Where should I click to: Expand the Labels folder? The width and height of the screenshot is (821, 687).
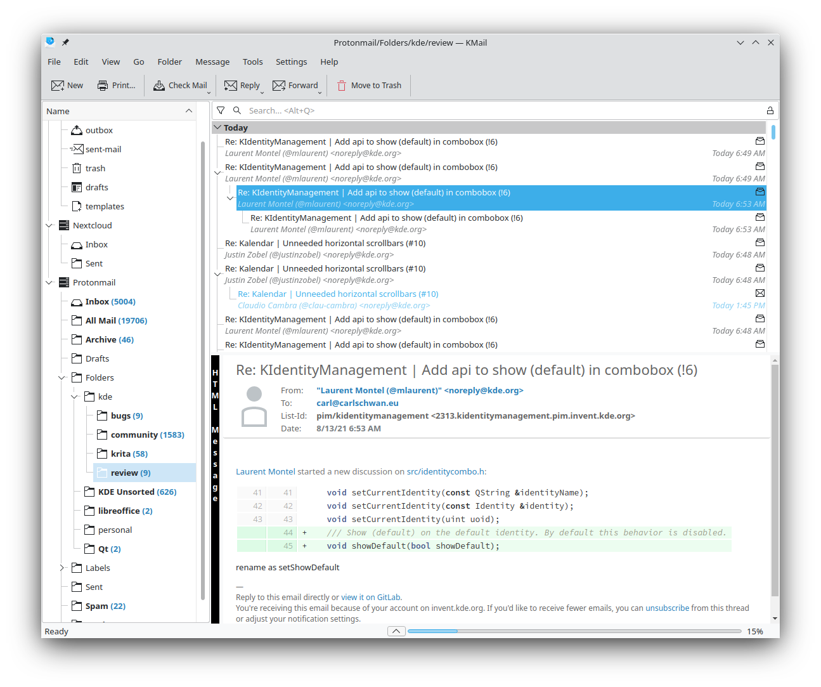(62, 568)
